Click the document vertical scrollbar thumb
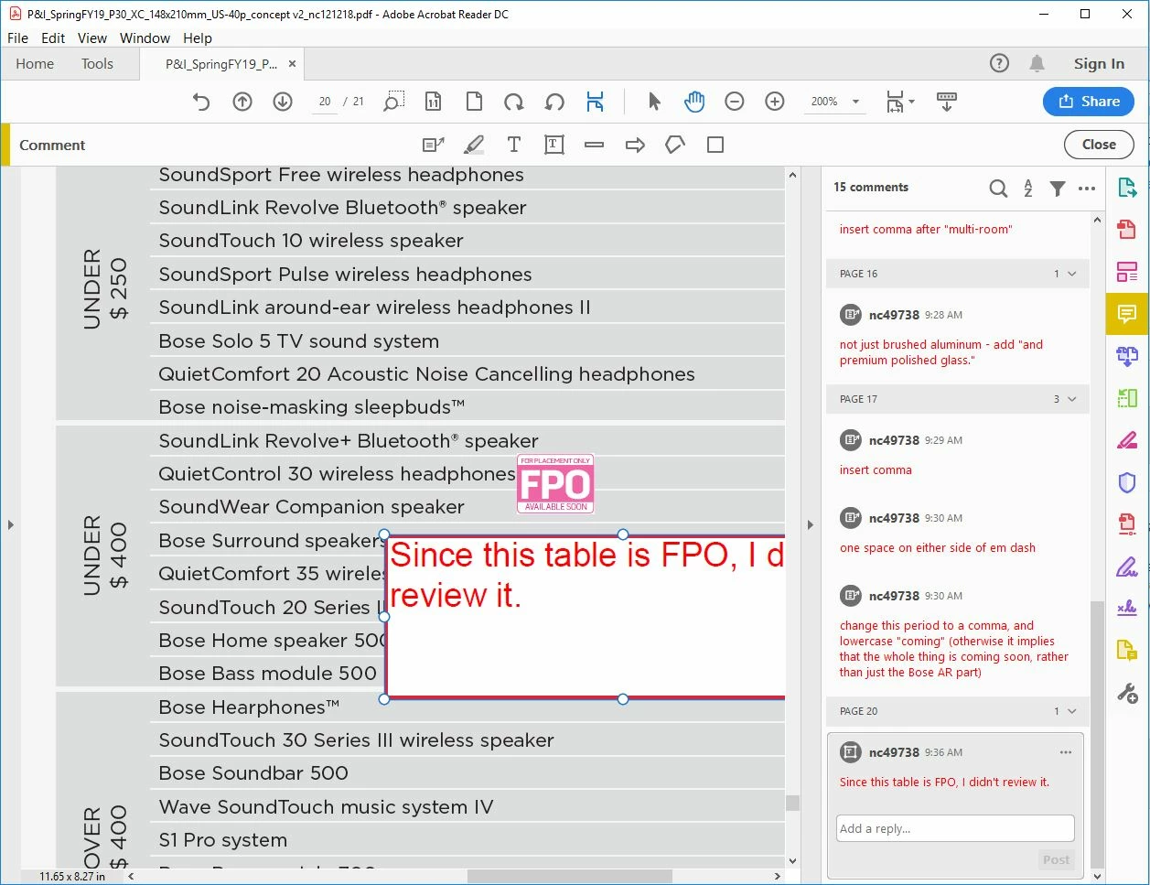This screenshot has height=885, width=1150. click(x=792, y=803)
